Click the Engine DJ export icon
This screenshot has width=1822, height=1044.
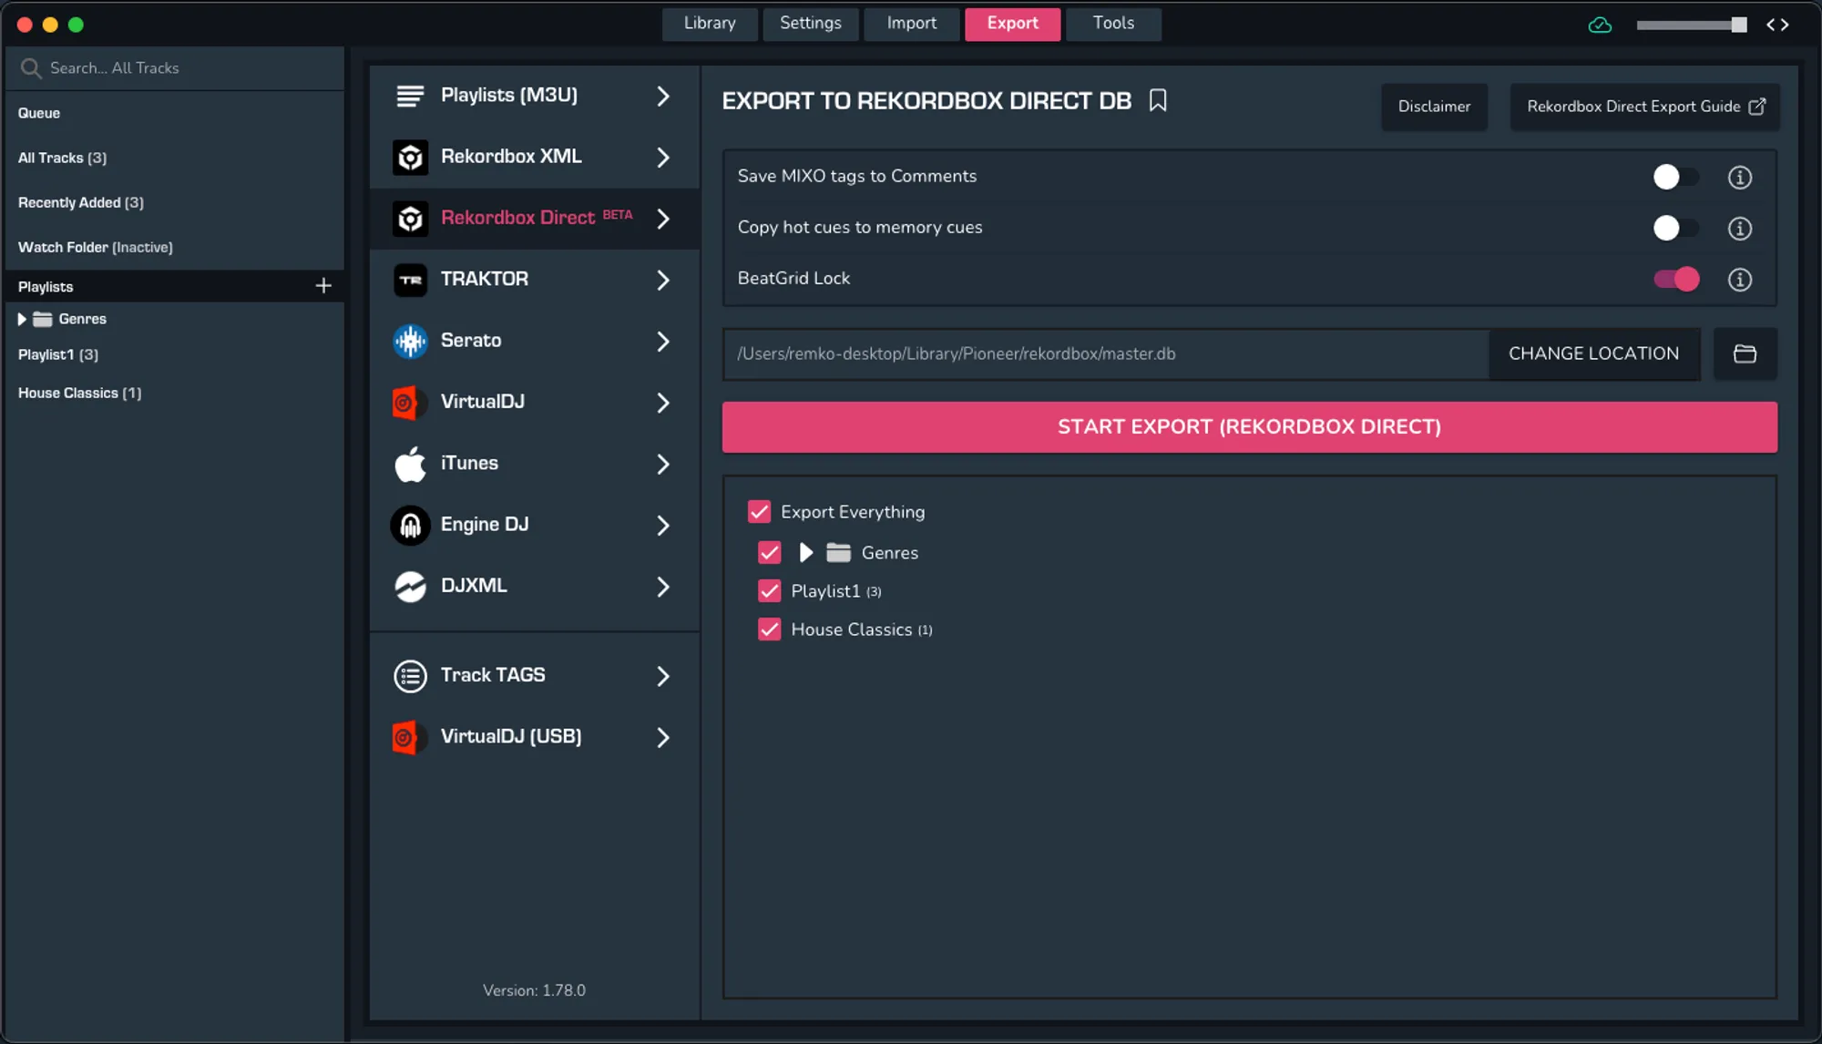(410, 525)
